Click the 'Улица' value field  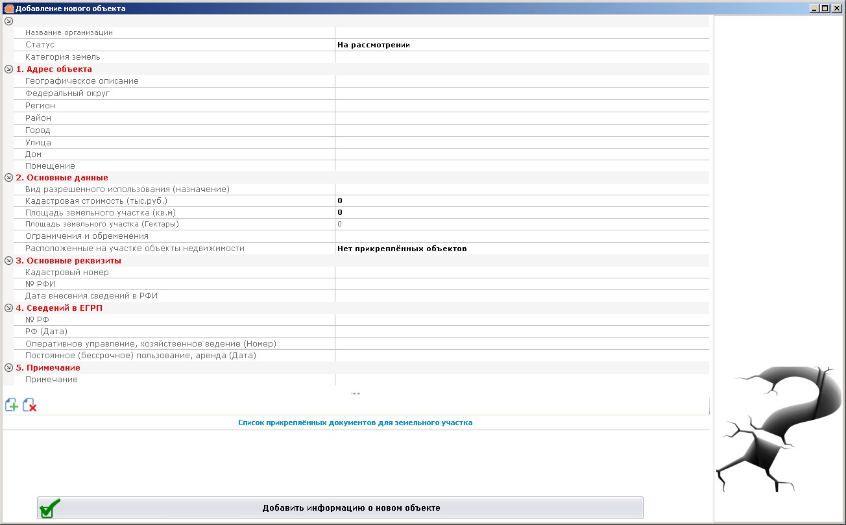[522, 142]
